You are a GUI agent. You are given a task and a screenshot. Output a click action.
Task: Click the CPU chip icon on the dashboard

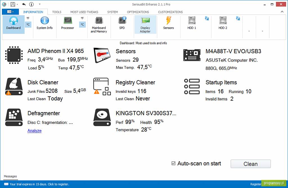tap(14, 55)
